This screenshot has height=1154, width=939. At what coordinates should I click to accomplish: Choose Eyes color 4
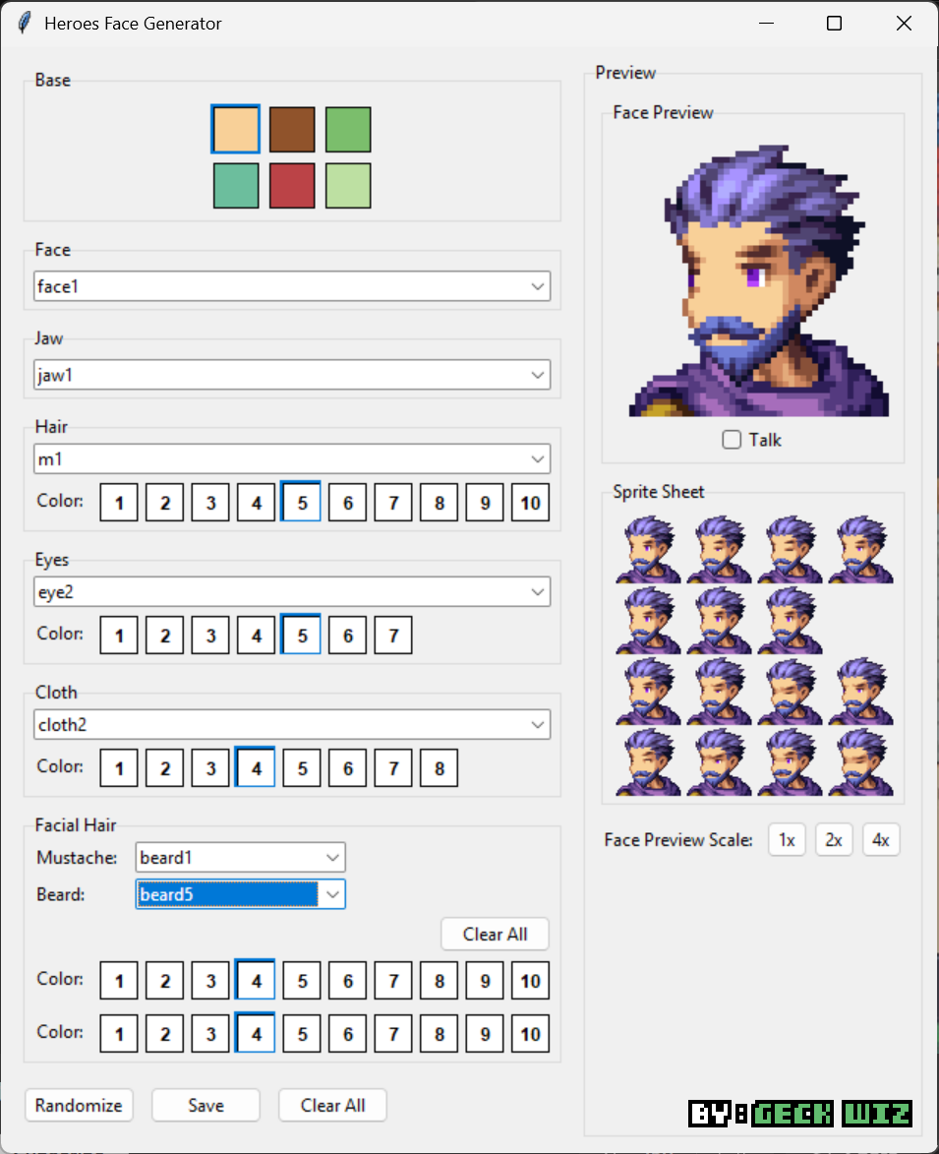coord(256,636)
